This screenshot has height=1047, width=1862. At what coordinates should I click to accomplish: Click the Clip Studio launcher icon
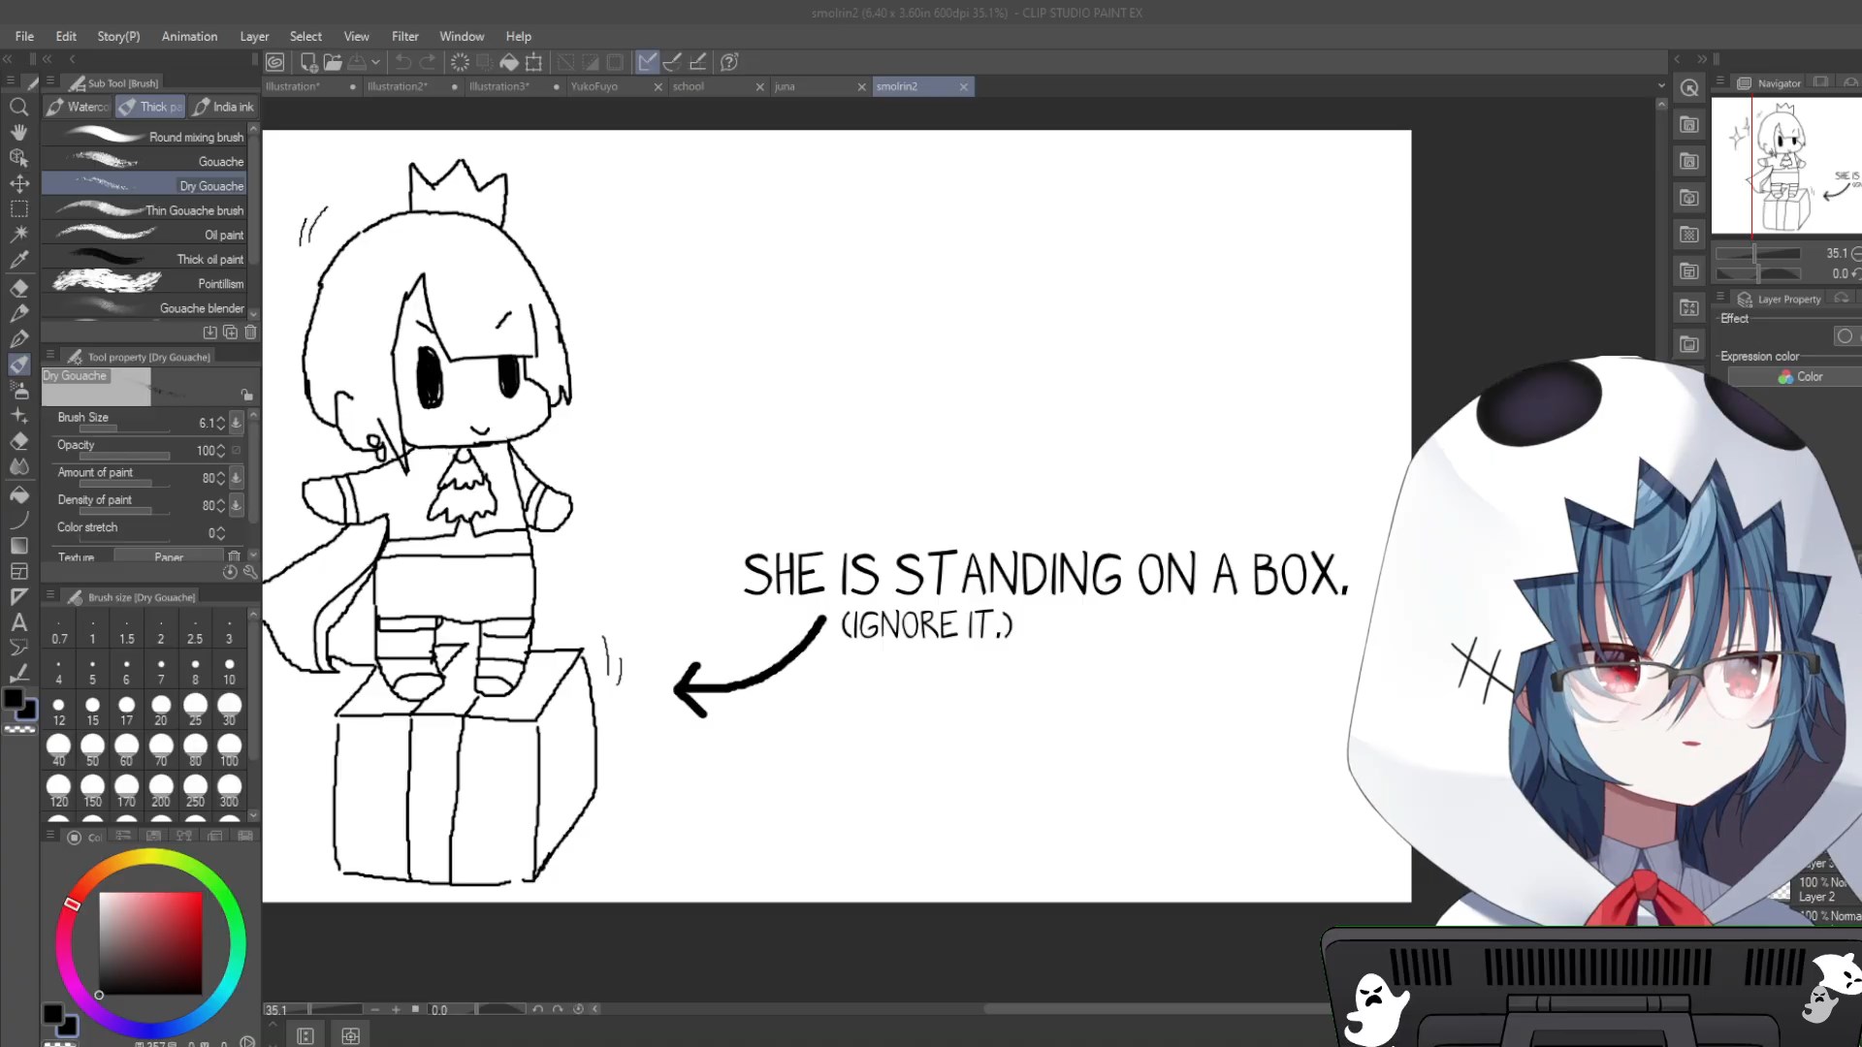(x=275, y=62)
